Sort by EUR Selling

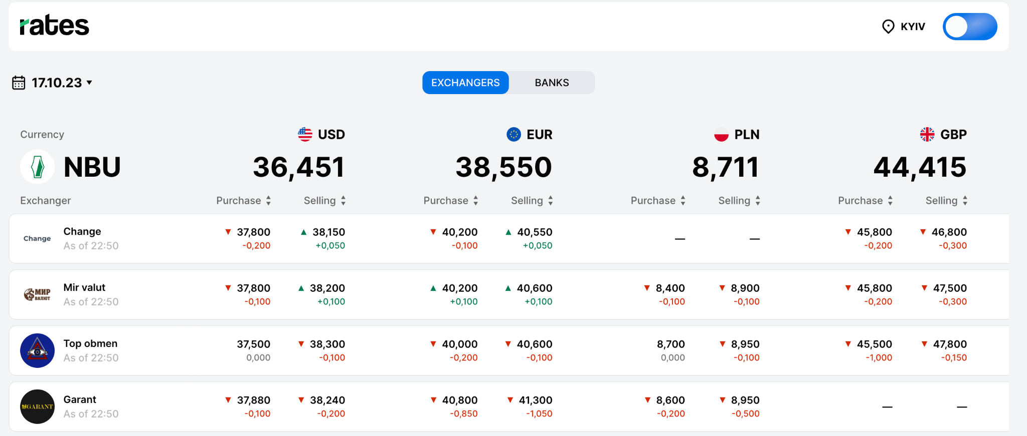coord(532,201)
